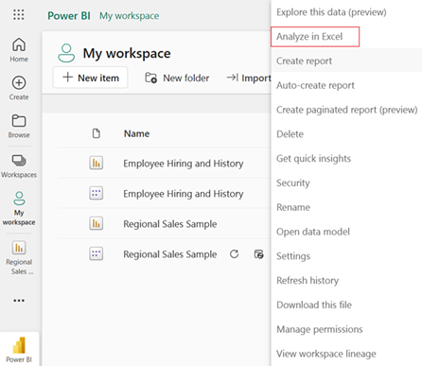Click the Power BI logo at bottom

pos(19,349)
